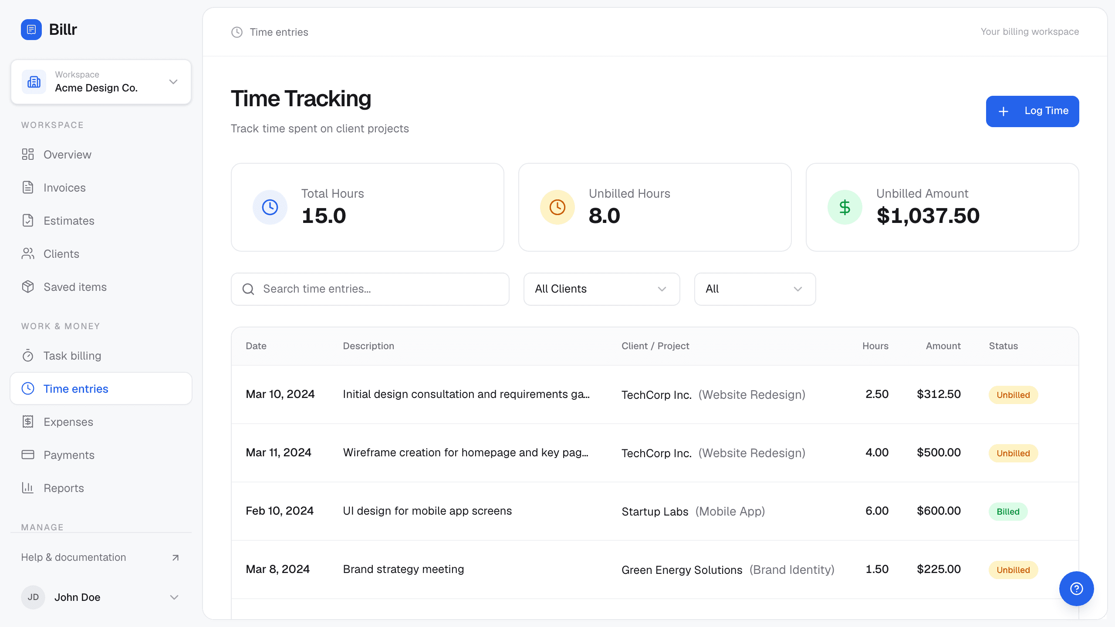This screenshot has height=627, width=1115.
Task: Go to Overview in the sidebar
Action: tap(101, 155)
